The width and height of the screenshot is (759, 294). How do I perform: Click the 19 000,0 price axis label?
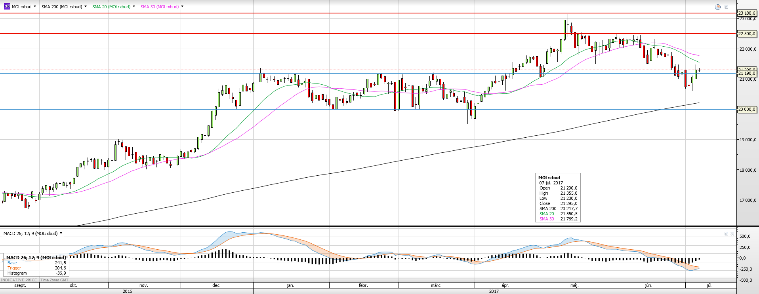[x=748, y=140]
